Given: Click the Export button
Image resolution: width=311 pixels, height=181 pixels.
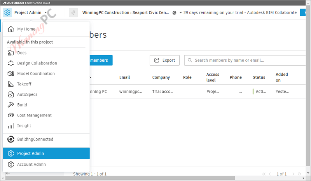Looking at the screenshot, I should coord(164,60).
